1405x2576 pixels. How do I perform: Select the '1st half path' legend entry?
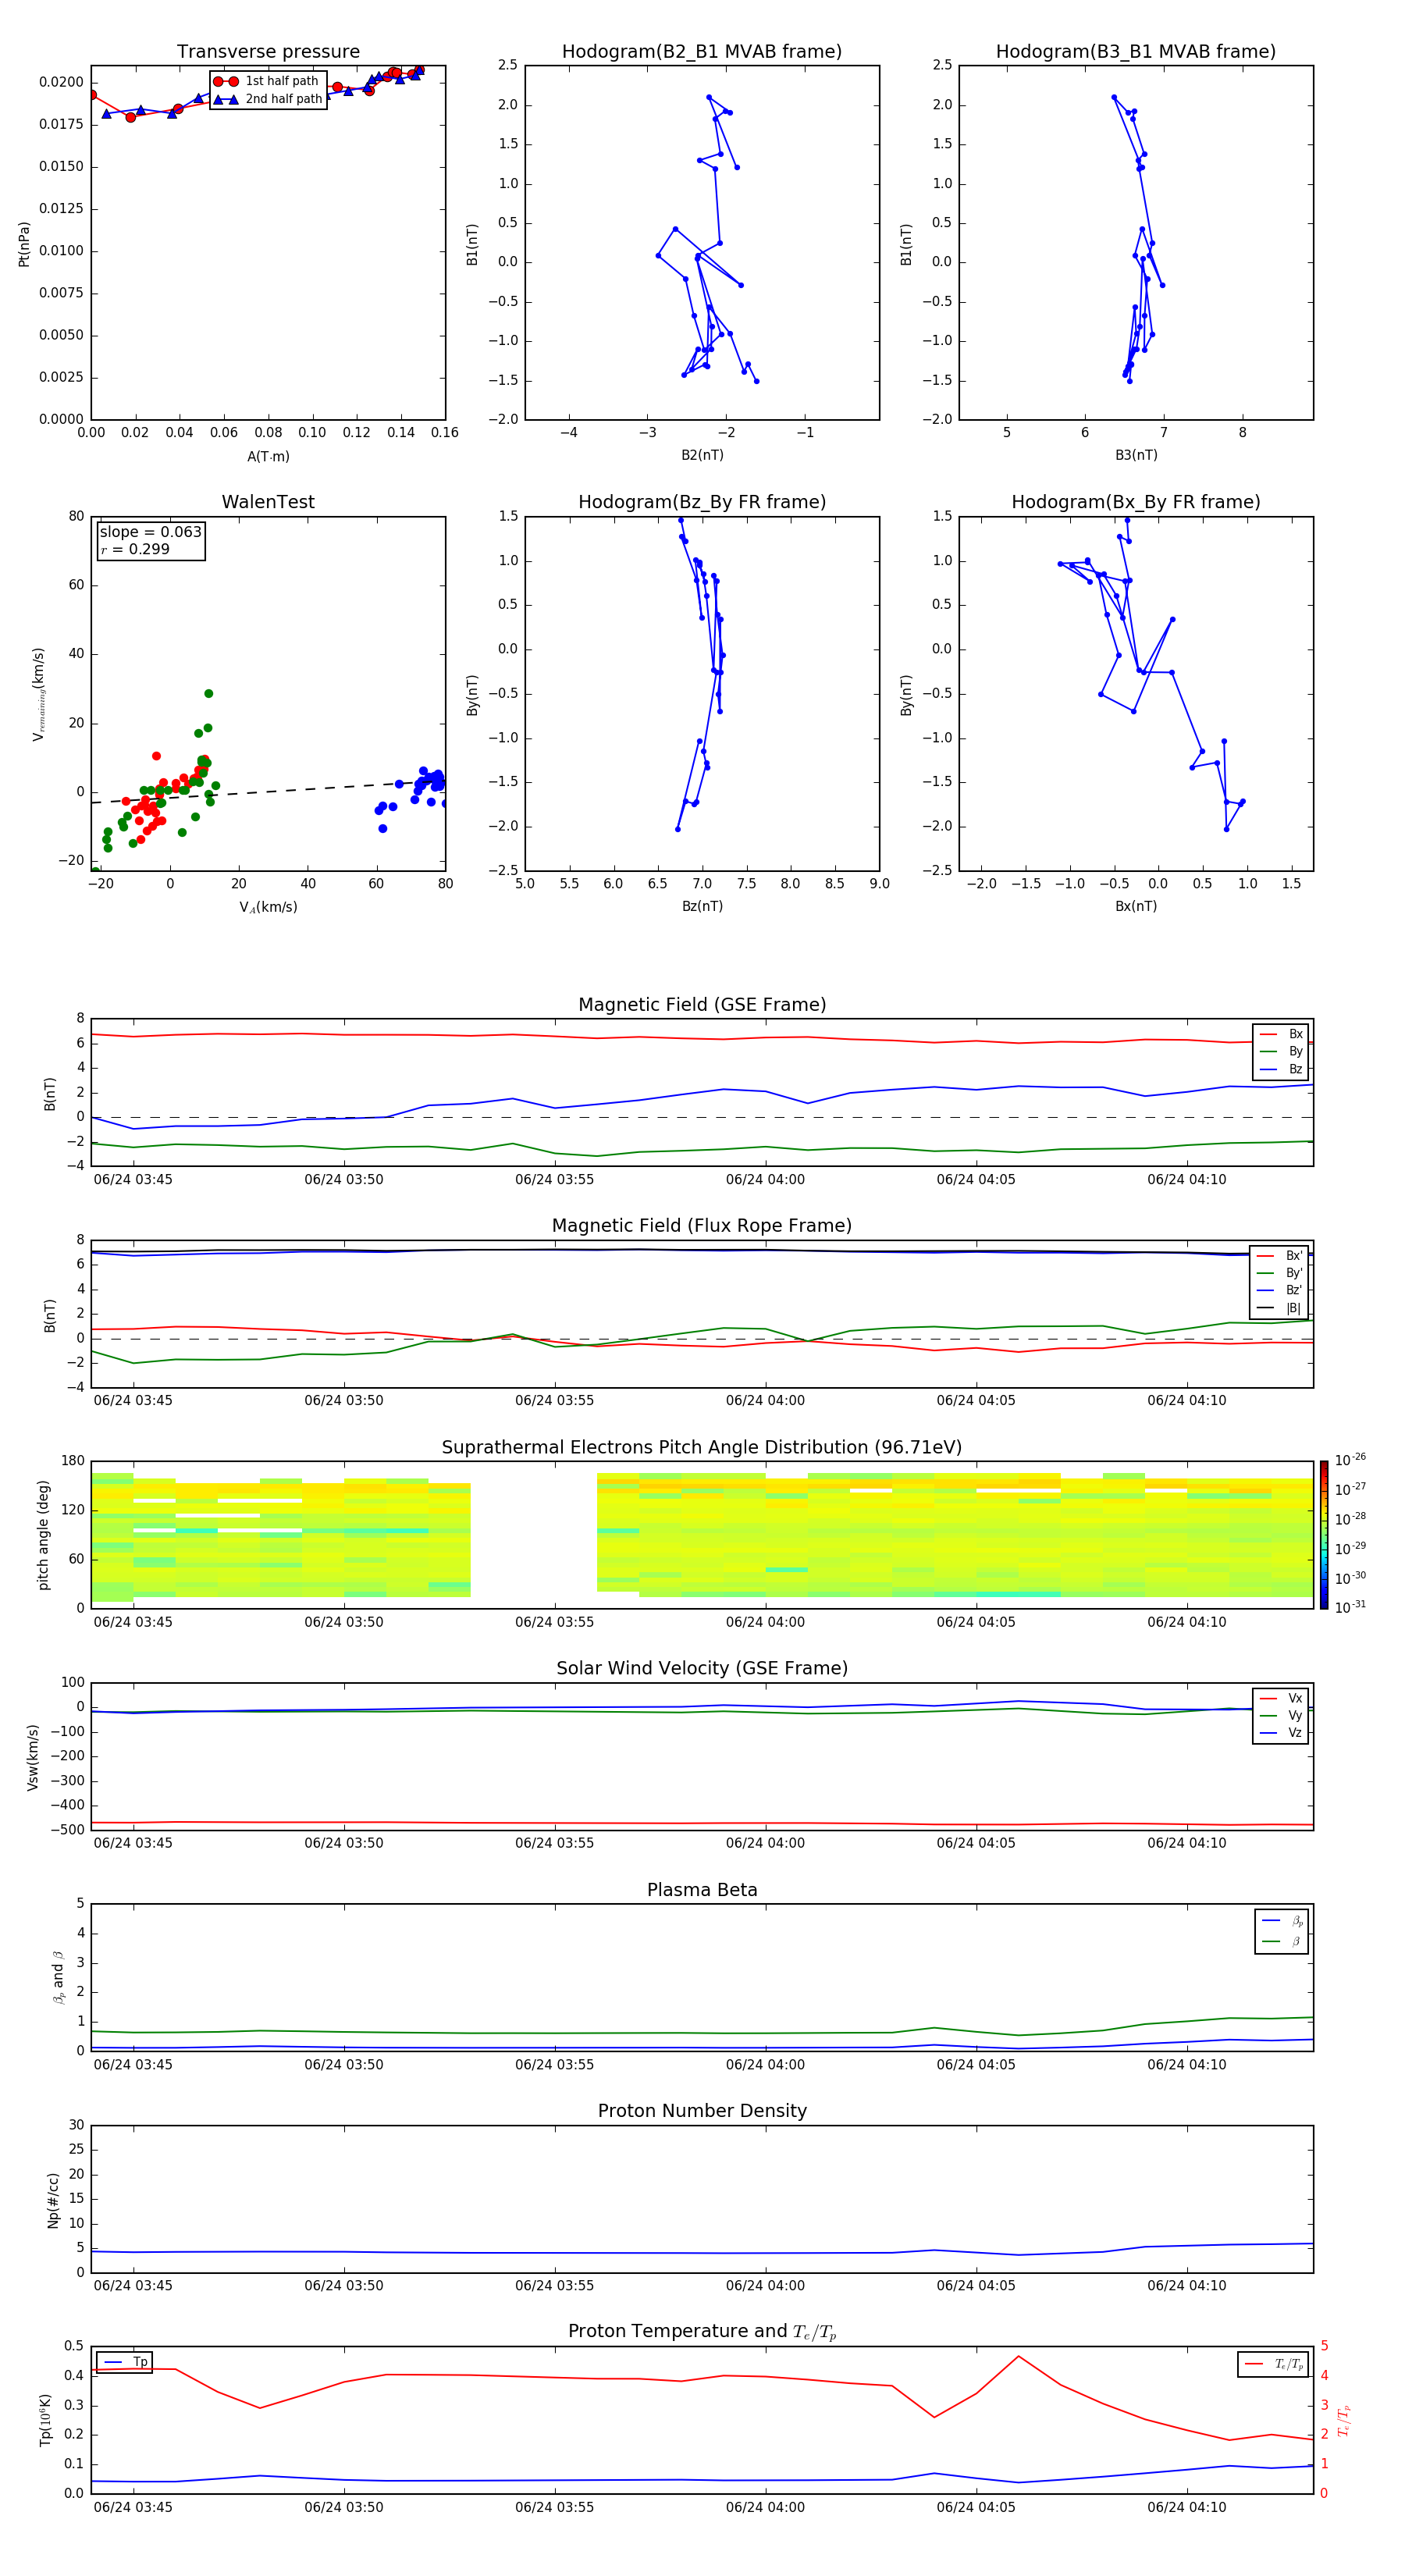[x=267, y=81]
